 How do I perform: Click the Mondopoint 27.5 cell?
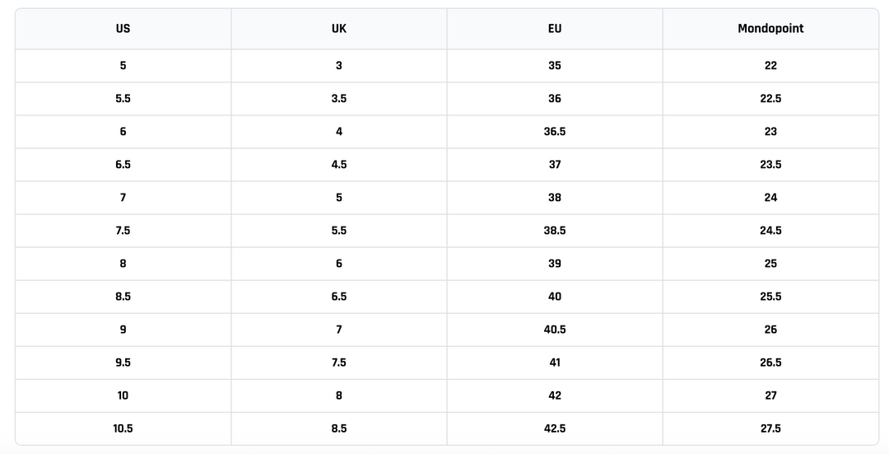pos(770,428)
